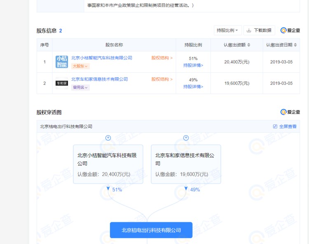Click the 20,400万(元) table cell
This screenshot has width=309, height=244.
[236, 62]
